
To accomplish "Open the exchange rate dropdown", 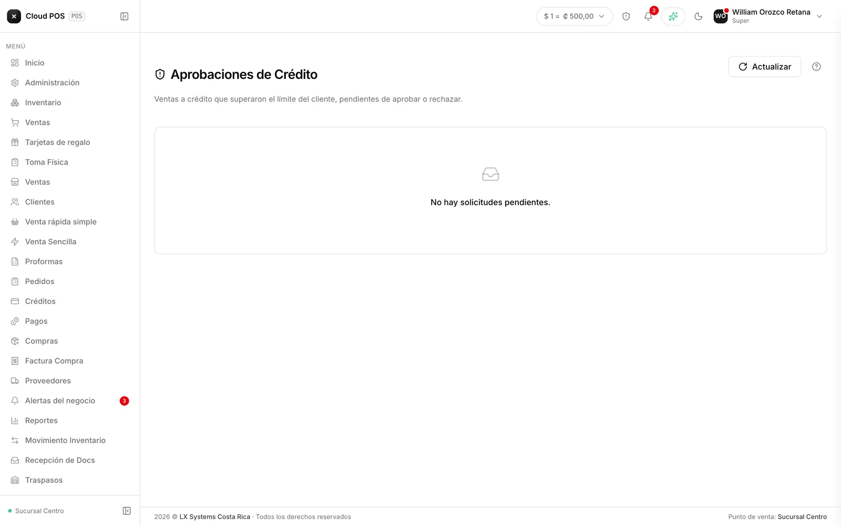I will click(x=575, y=16).
